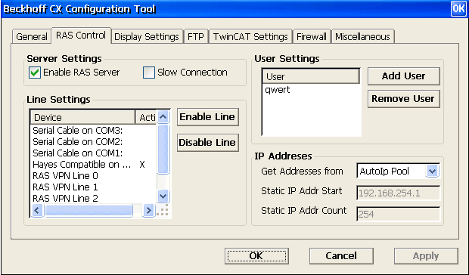Click the Add User button

(x=403, y=76)
